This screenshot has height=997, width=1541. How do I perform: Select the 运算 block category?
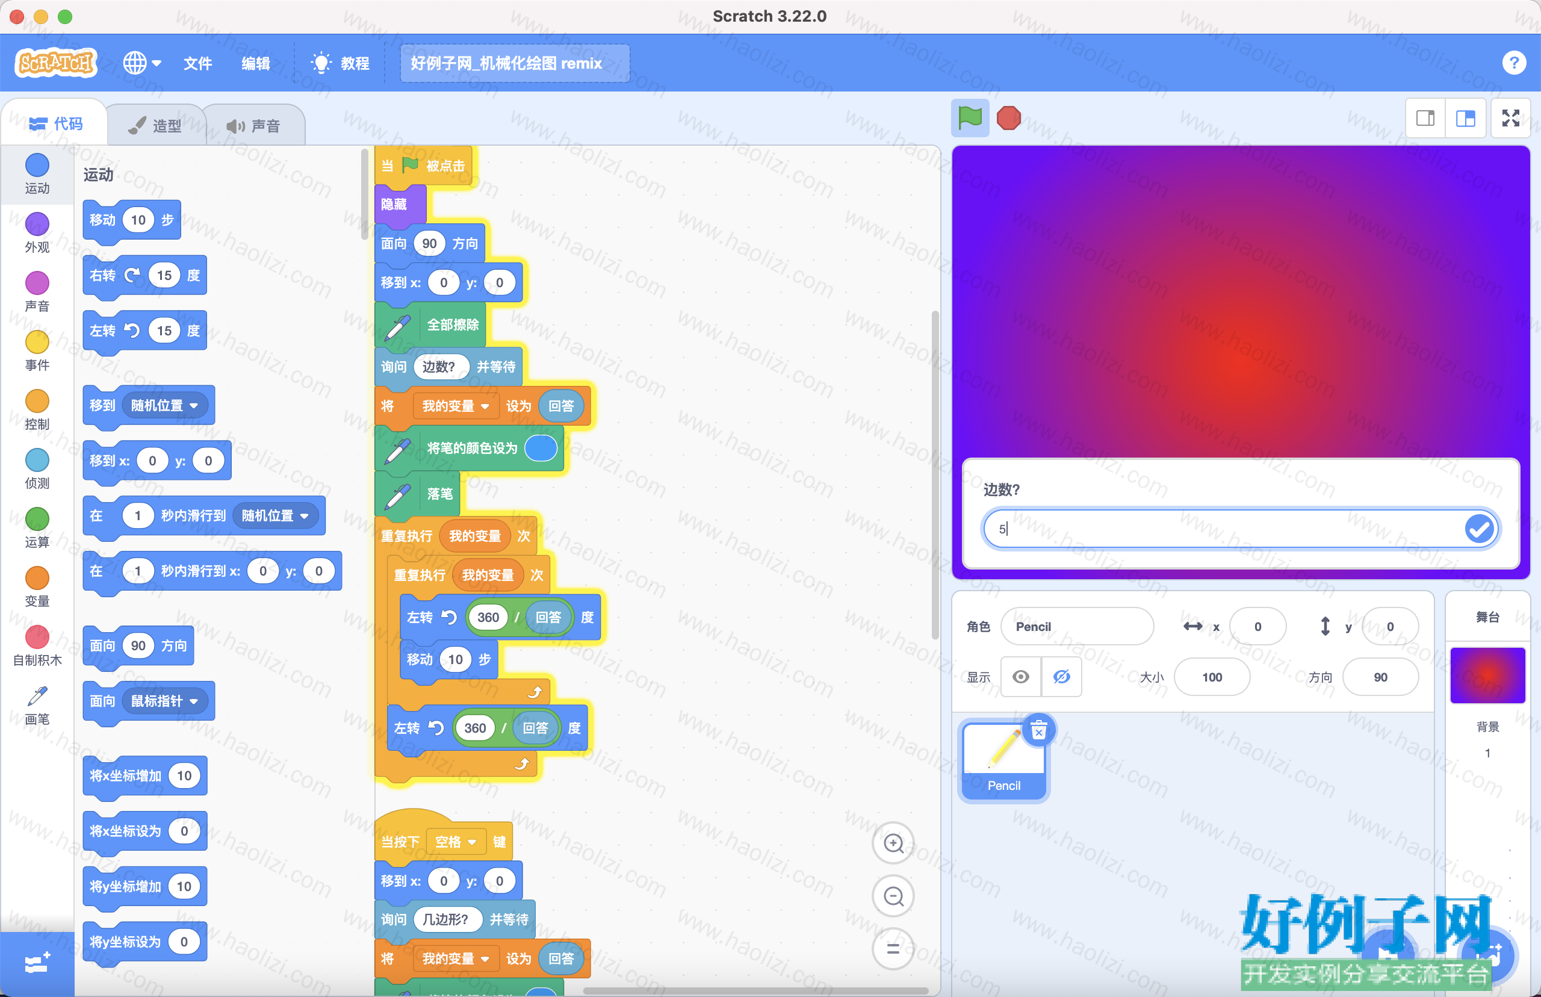(37, 527)
